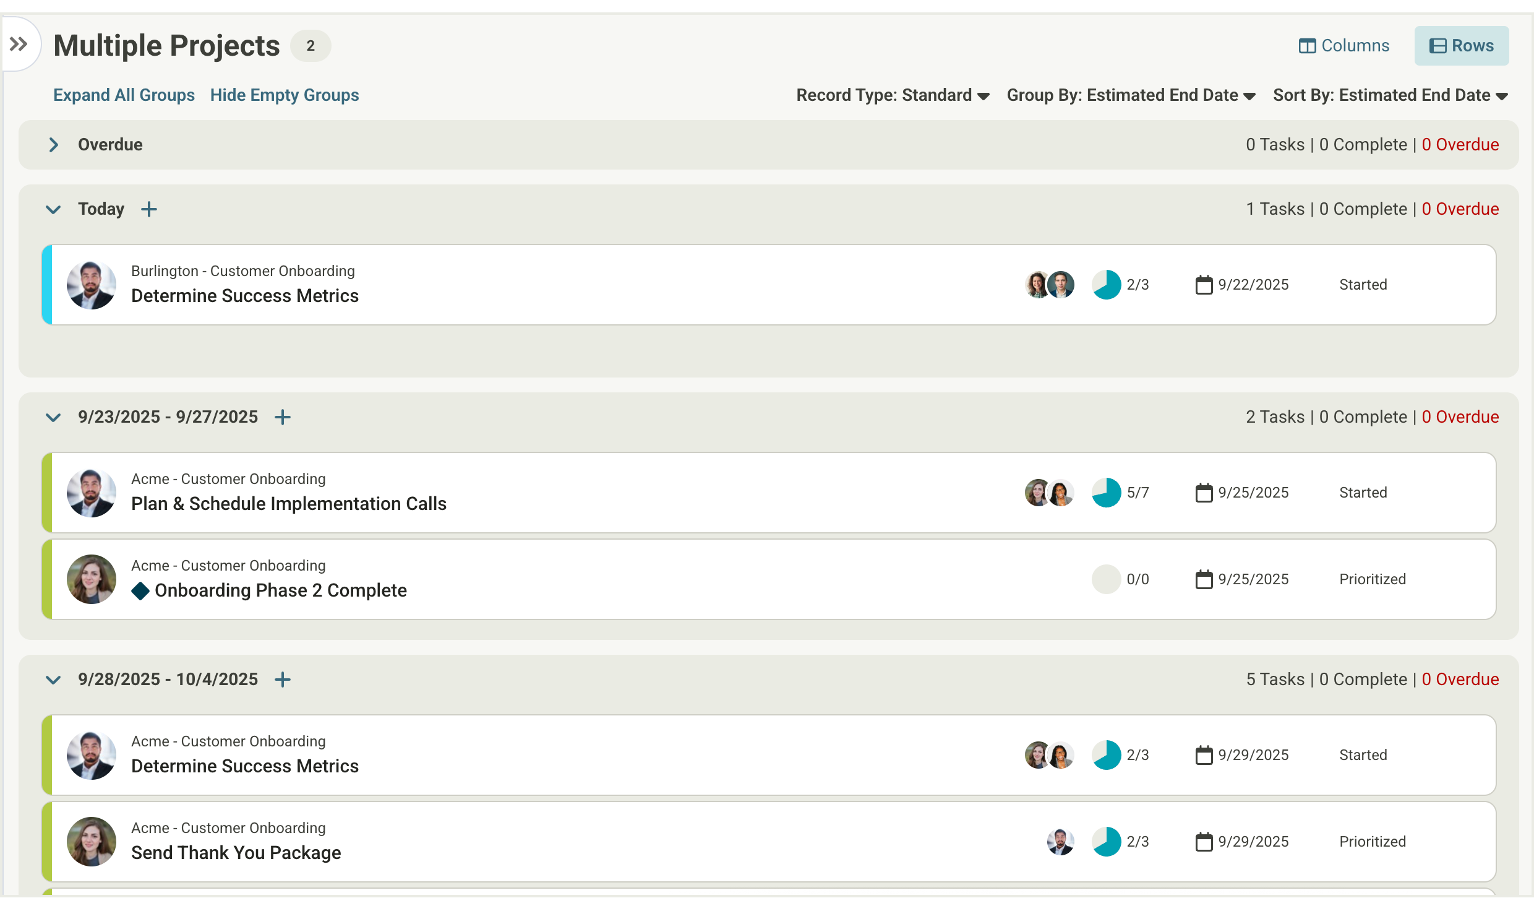1534x911 pixels.
Task: Click Overdue group 0 Overdue count
Action: pyautogui.click(x=1460, y=145)
